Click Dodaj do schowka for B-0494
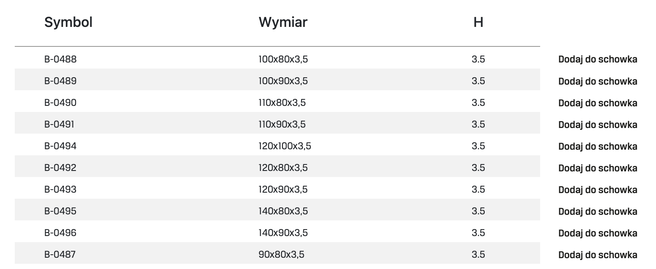The width and height of the screenshot is (656, 269). (x=597, y=146)
